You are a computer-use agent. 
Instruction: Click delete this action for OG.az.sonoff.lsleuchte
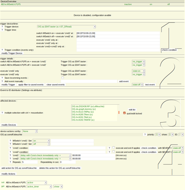[x=60, y=168]
